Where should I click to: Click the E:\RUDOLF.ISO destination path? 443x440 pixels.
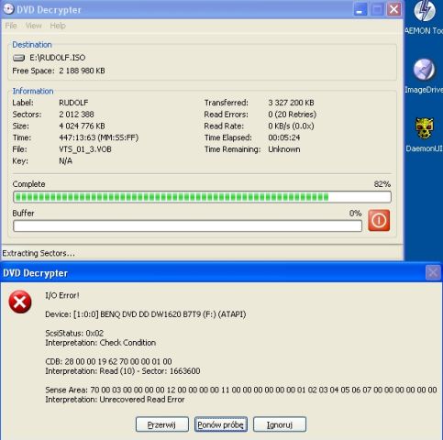58,58
